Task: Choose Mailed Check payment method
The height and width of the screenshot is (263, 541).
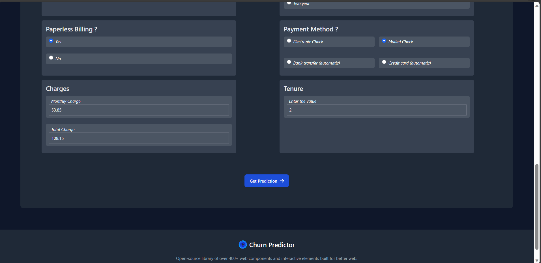Action: click(x=384, y=40)
